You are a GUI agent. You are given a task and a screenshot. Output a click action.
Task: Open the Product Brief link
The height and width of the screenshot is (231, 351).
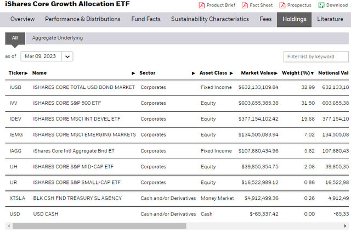[x=220, y=5]
